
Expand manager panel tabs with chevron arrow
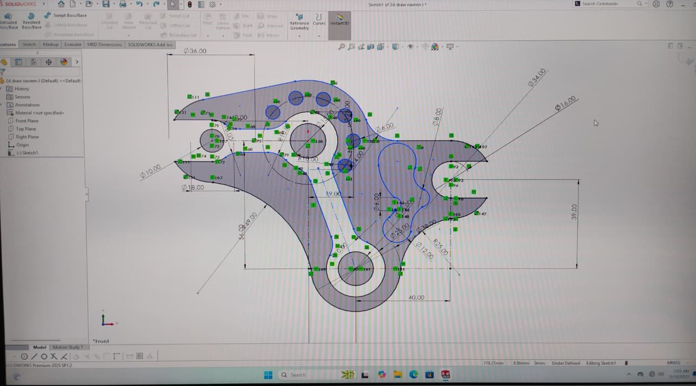tap(77, 62)
